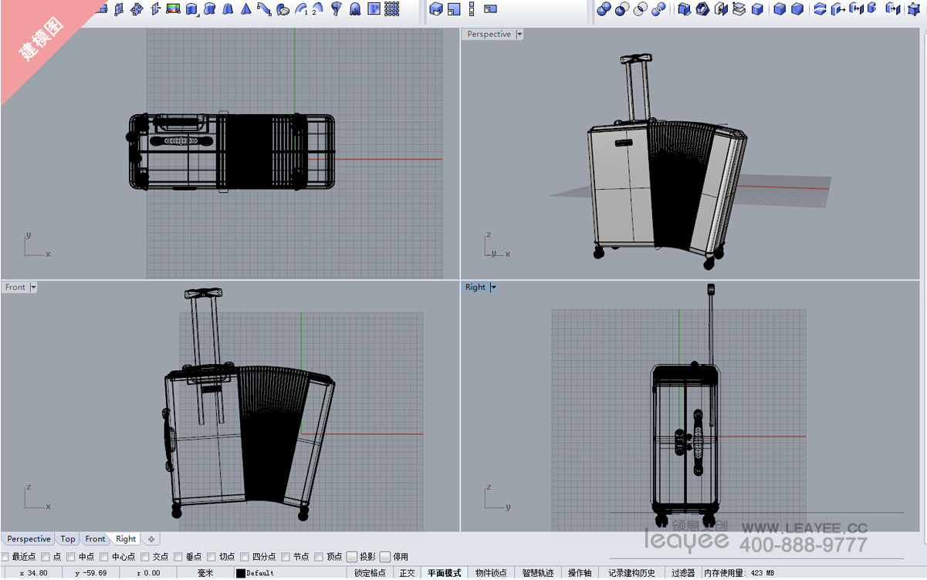Viewport: 927px width, 580px height.
Task: Click the black Default layer color swatch
Action: coord(240,573)
